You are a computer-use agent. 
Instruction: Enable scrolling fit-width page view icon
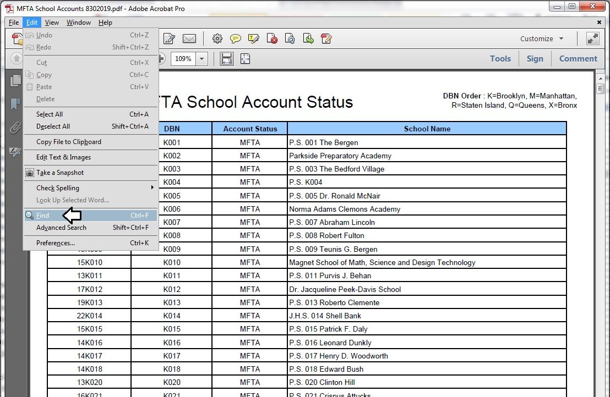click(x=226, y=59)
